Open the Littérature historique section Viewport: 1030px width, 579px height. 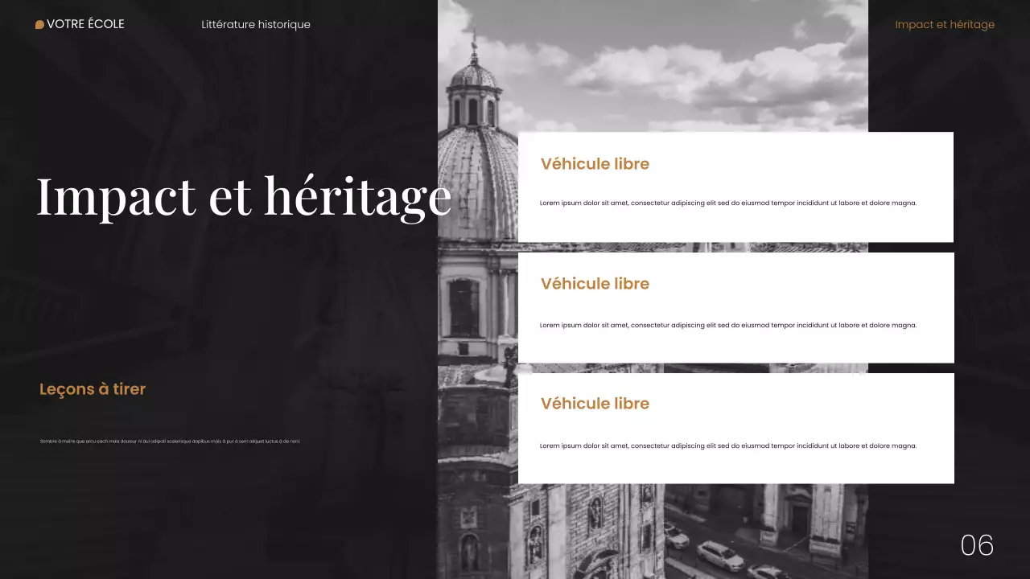pyautogui.click(x=255, y=24)
